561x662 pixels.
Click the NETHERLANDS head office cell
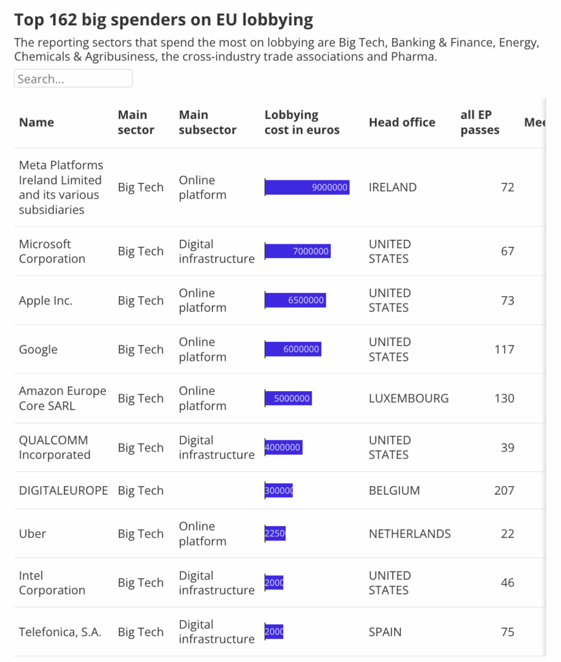pos(410,534)
